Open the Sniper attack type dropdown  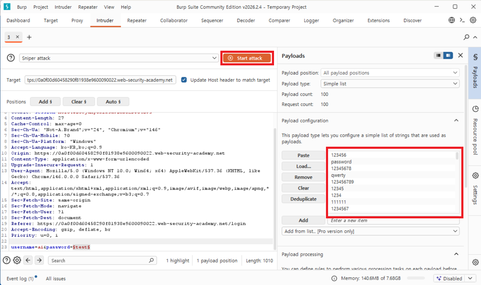click(x=119, y=58)
